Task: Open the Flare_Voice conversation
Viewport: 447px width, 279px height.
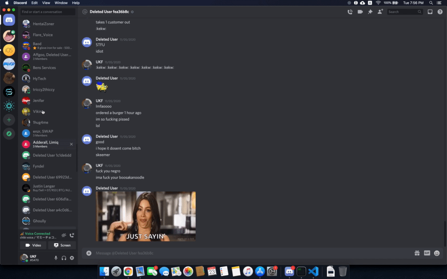Action: [x=48, y=35]
